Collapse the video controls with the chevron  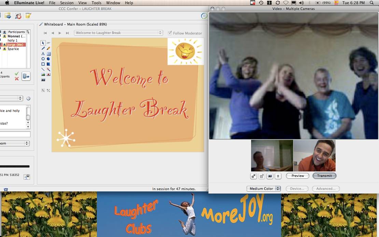pyautogui.click(x=278, y=176)
